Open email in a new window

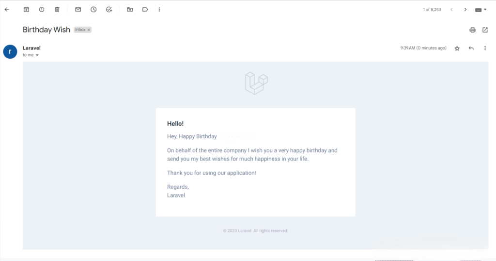point(485,30)
